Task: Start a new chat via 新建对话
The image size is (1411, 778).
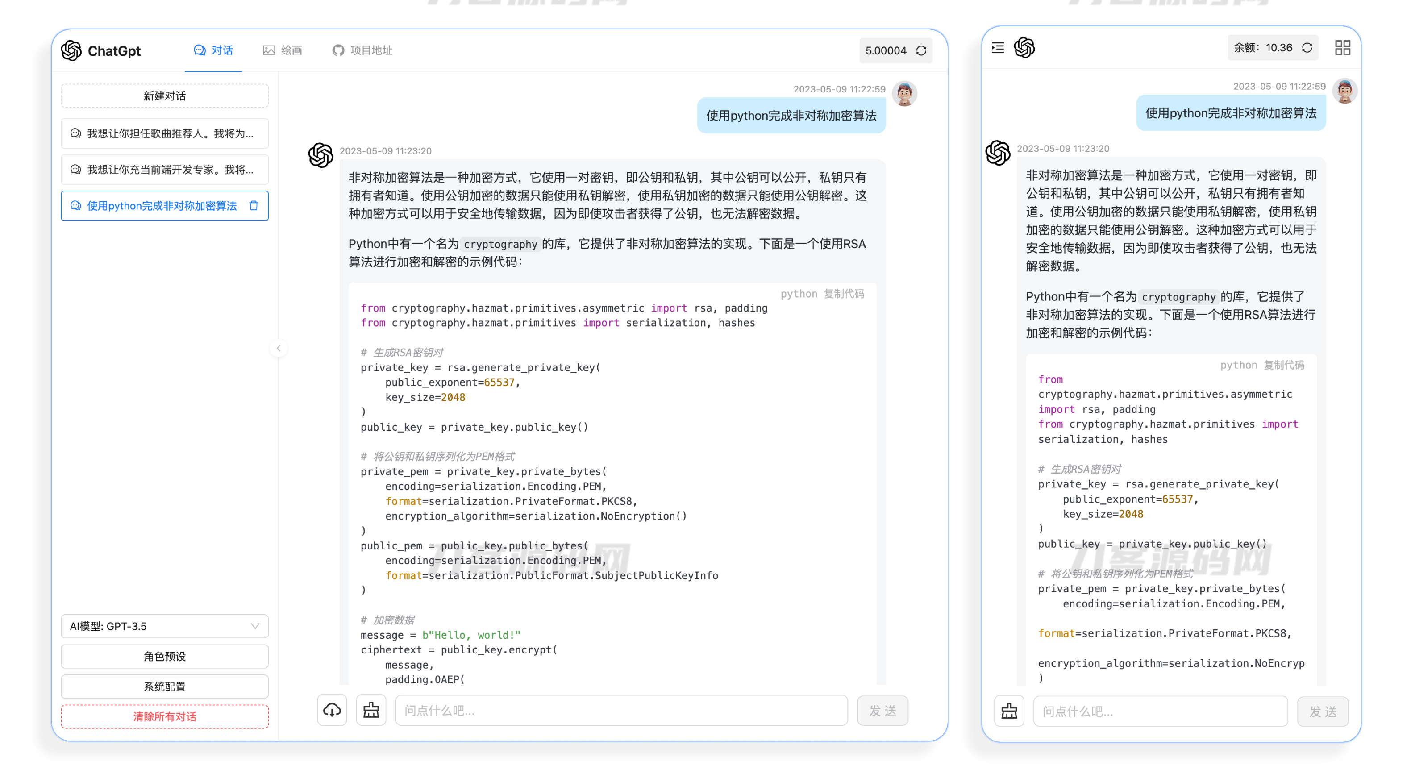Action: pyautogui.click(x=164, y=96)
